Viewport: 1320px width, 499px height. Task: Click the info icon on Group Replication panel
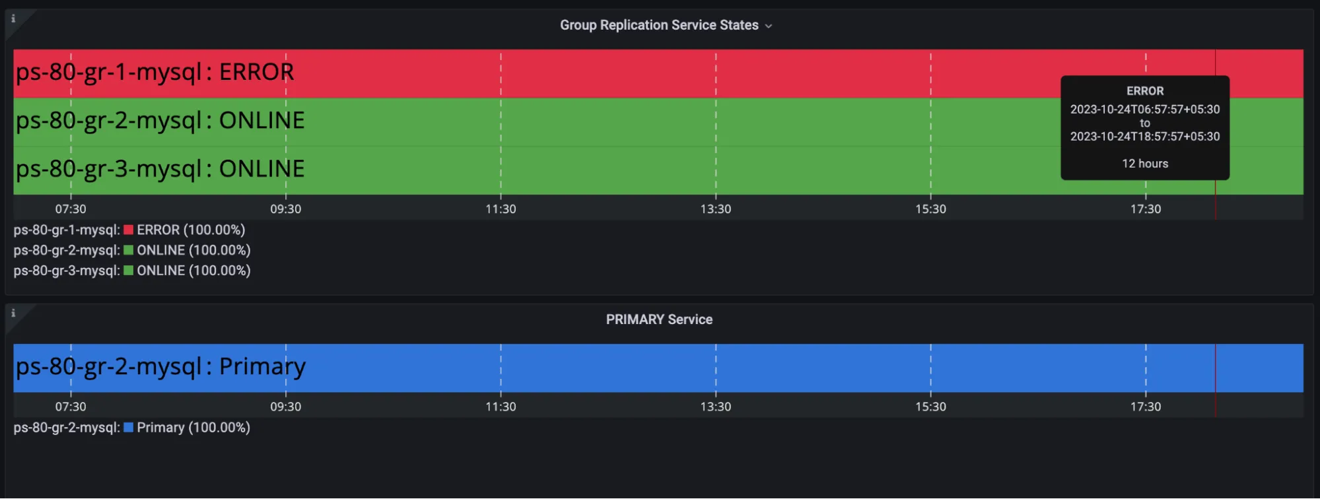click(x=13, y=18)
